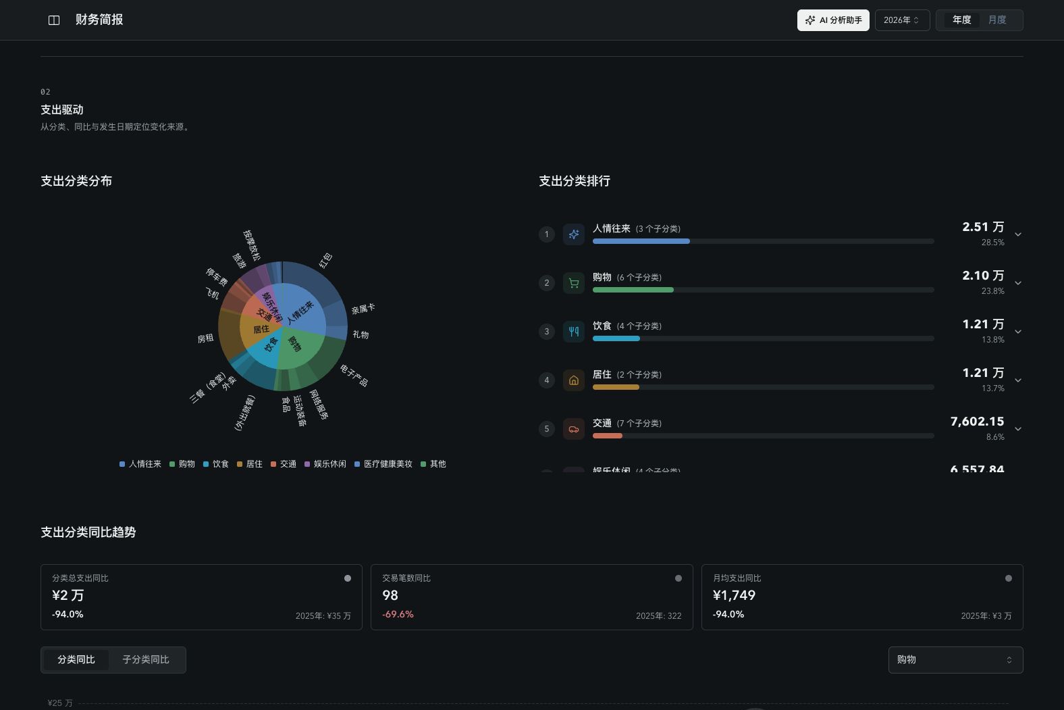Open the AI 分析助手 assistant
This screenshot has height=710, width=1064.
(833, 20)
